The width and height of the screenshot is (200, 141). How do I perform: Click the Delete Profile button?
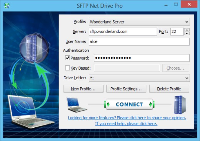point(169,89)
